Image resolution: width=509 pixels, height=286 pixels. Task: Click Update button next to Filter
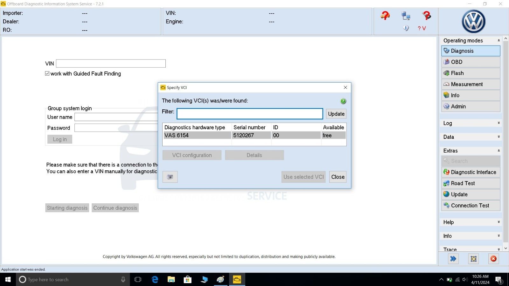[336, 114]
